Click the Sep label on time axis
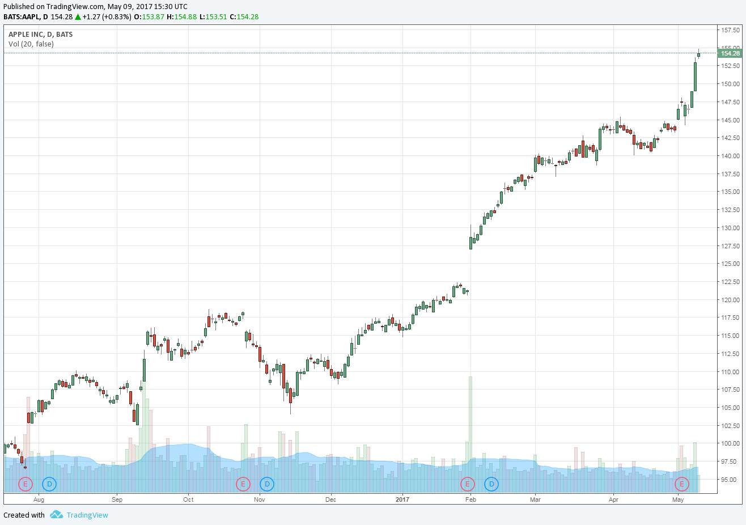Viewport: 746px width, 525px height. click(x=117, y=499)
